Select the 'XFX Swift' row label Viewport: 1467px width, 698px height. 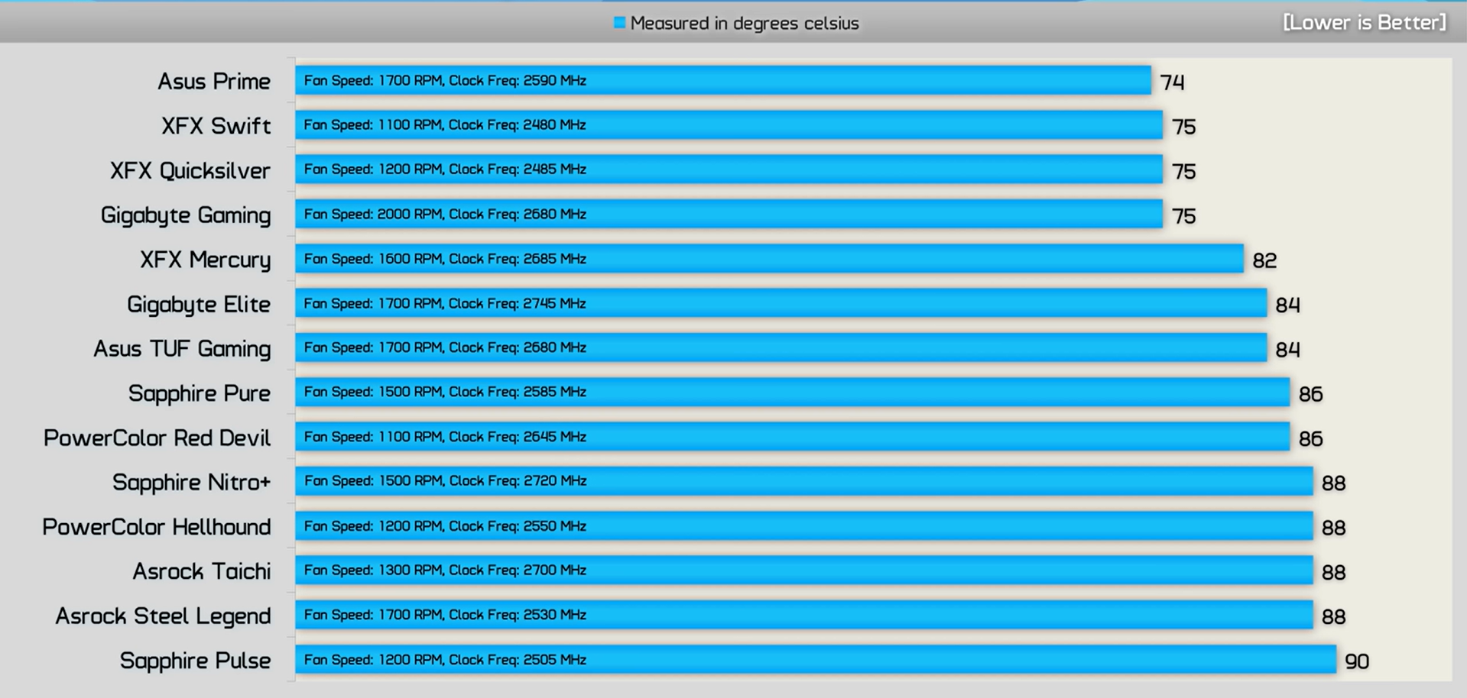click(216, 126)
